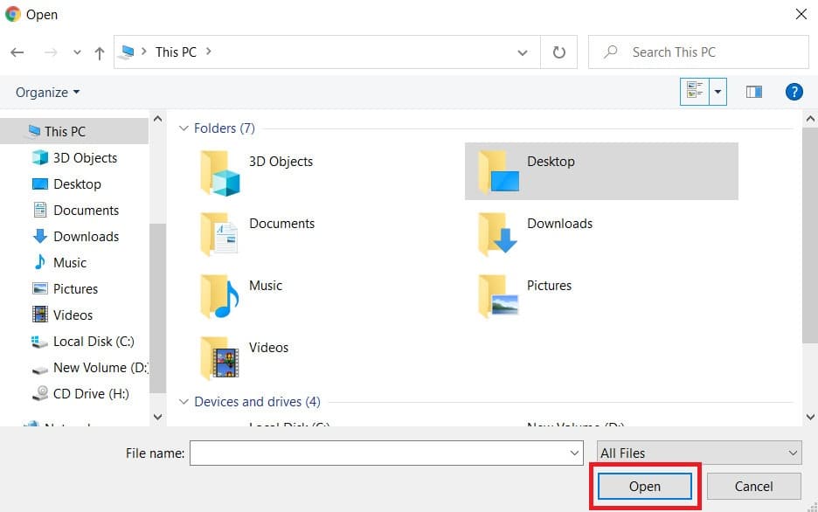Image resolution: width=818 pixels, height=512 pixels.
Task: Click the Up one level arrow
Action: pyautogui.click(x=100, y=52)
